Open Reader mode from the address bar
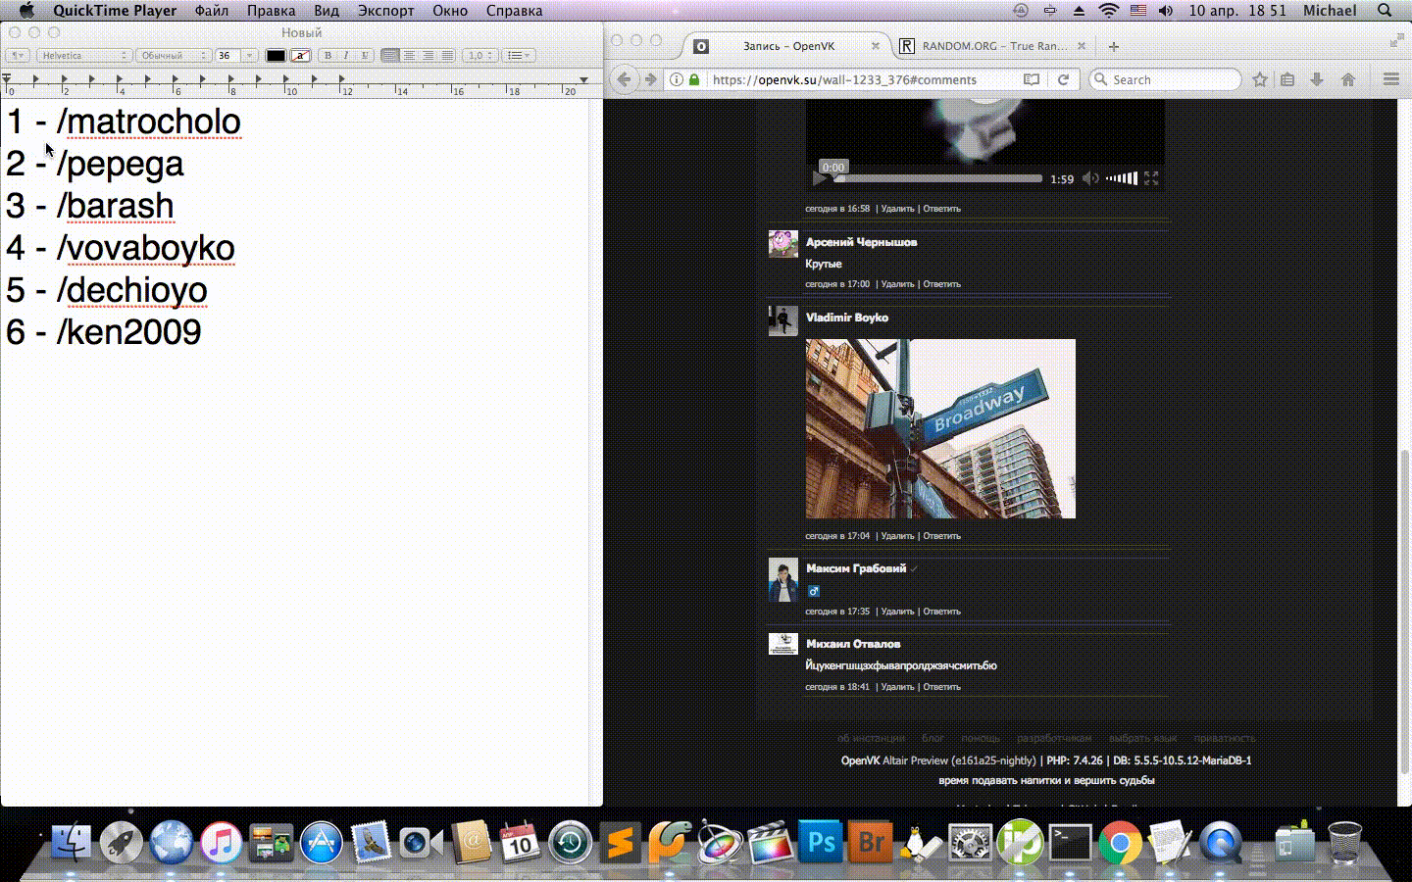This screenshot has width=1412, height=882. coord(1032,79)
